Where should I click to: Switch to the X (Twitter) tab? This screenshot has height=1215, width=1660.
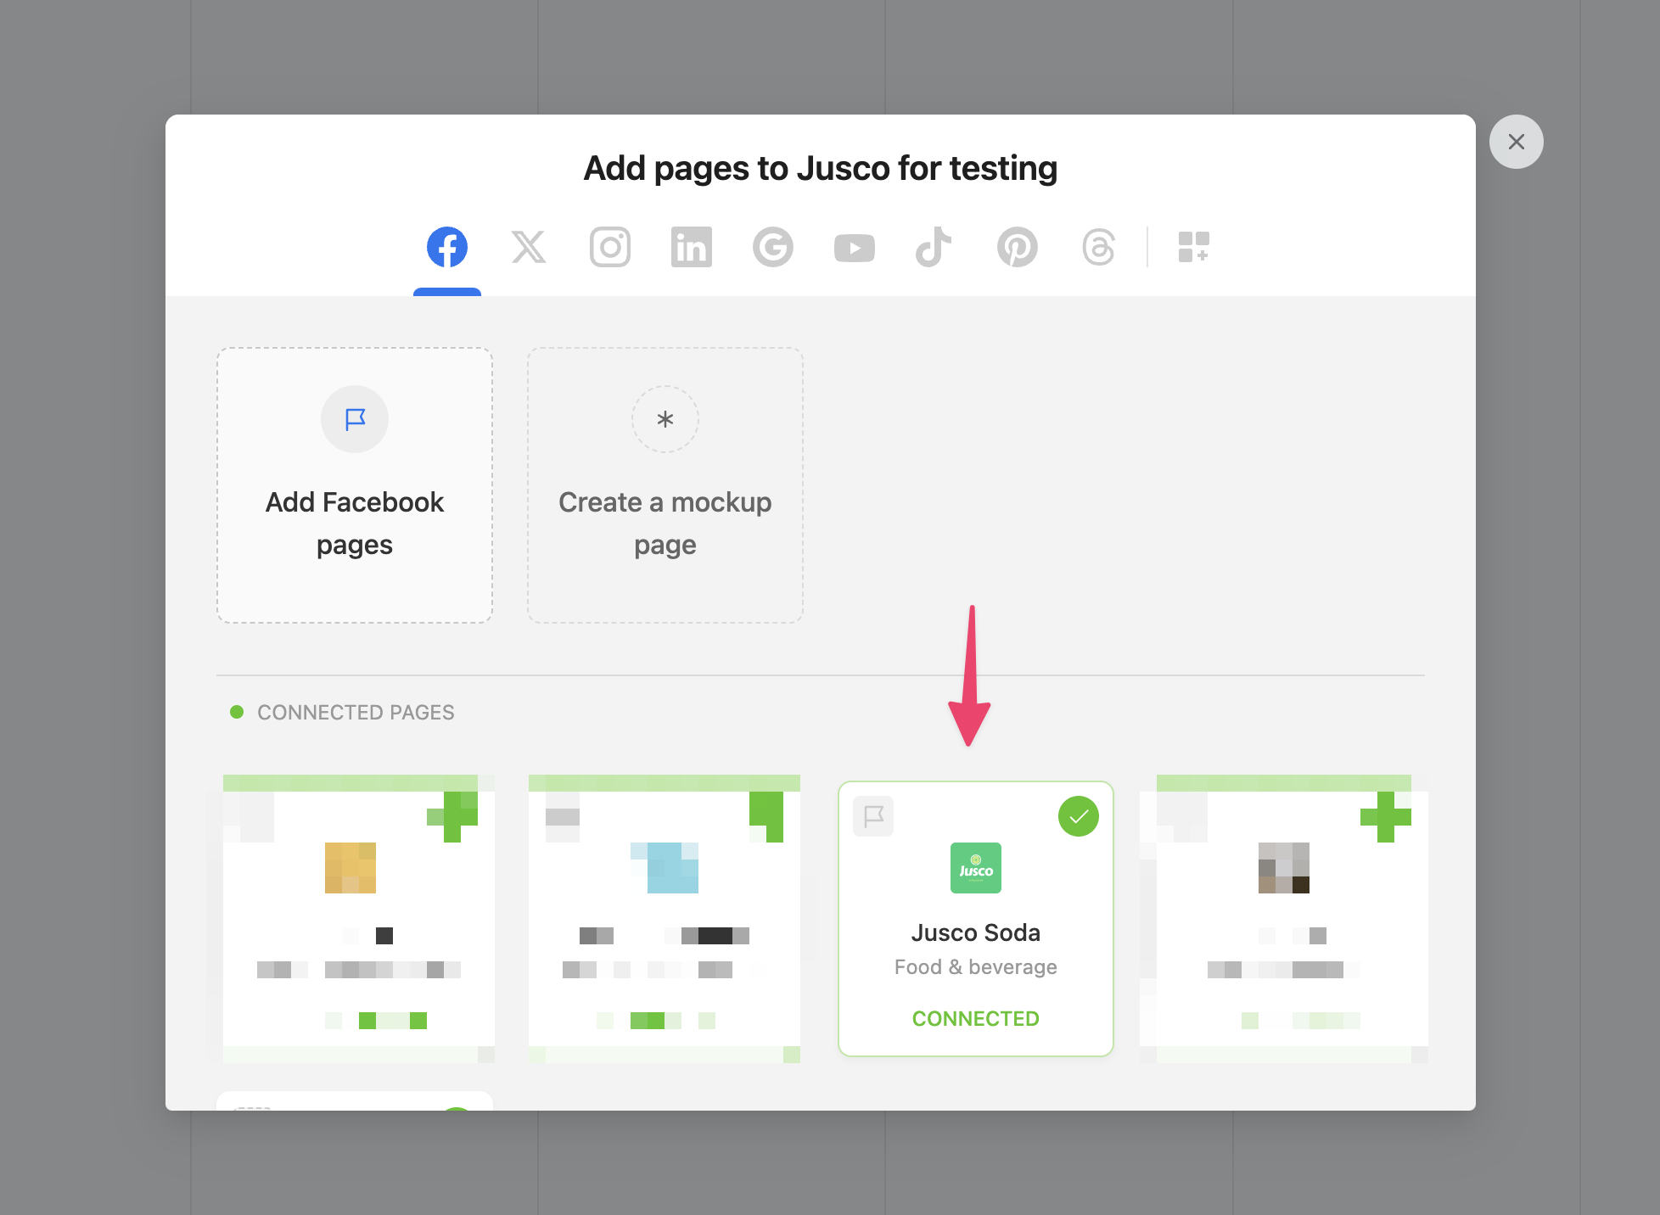click(x=528, y=248)
